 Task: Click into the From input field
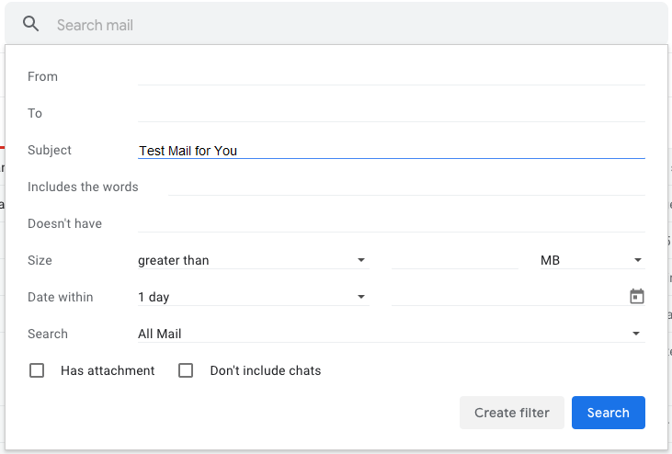point(391,75)
